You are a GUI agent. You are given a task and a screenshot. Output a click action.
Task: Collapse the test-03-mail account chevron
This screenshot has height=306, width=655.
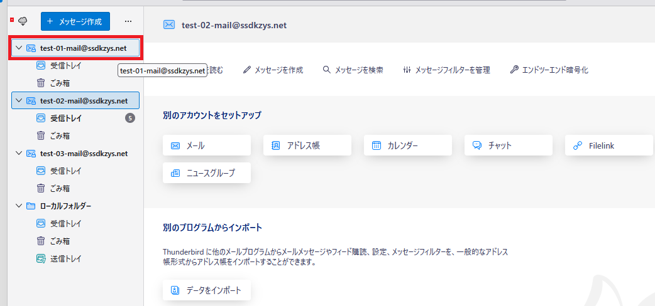coord(19,153)
